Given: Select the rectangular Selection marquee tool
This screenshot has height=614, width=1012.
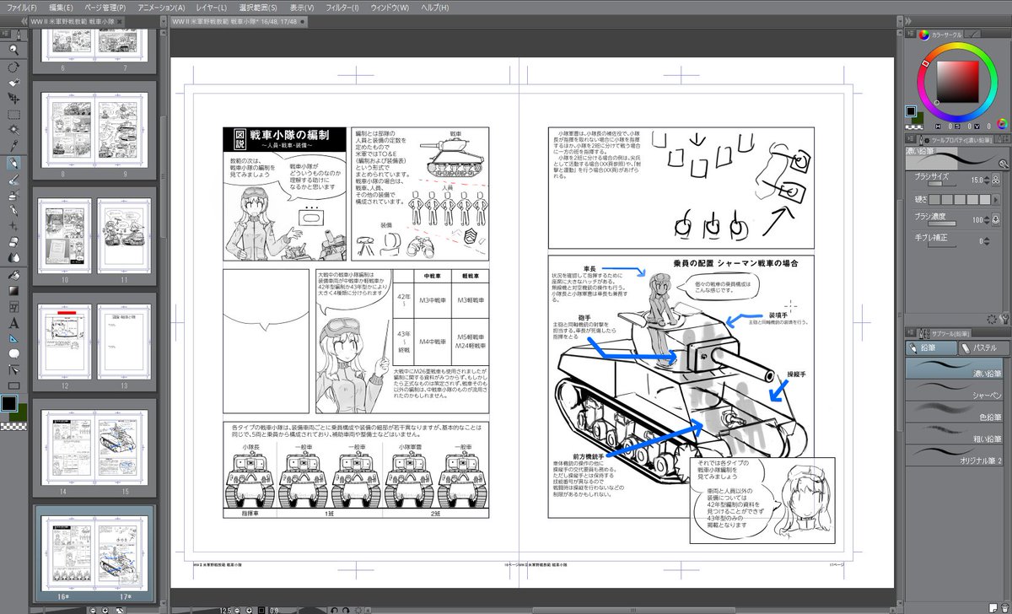Looking at the screenshot, I should [14, 115].
